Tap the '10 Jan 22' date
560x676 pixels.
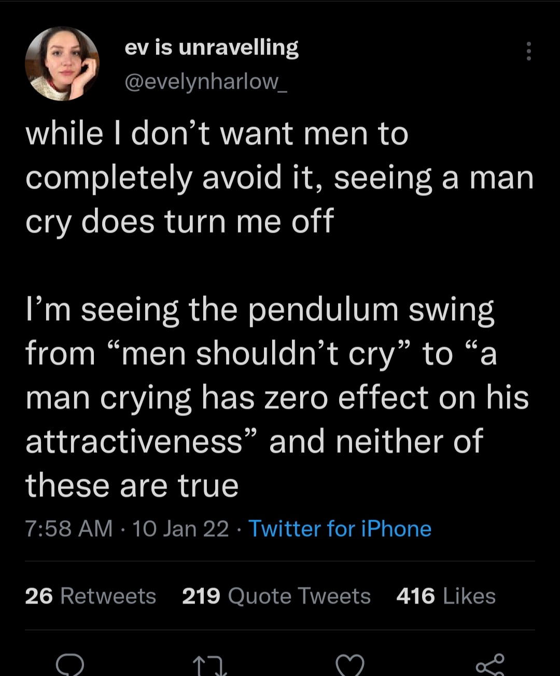(x=180, y=529)
